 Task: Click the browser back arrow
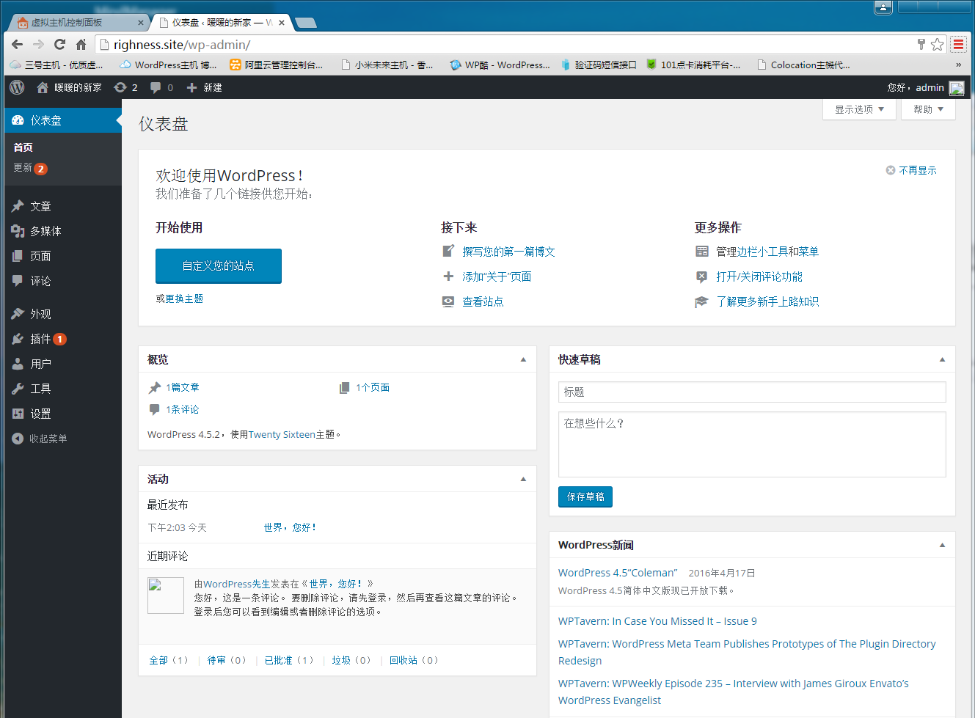18,44
